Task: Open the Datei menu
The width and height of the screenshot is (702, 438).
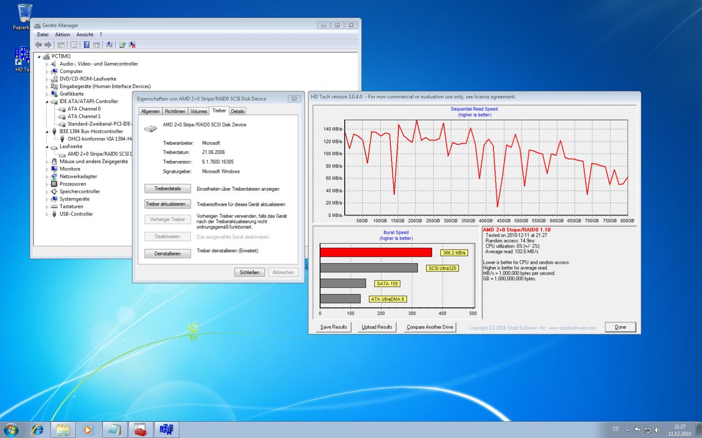Action: (43, 35)
